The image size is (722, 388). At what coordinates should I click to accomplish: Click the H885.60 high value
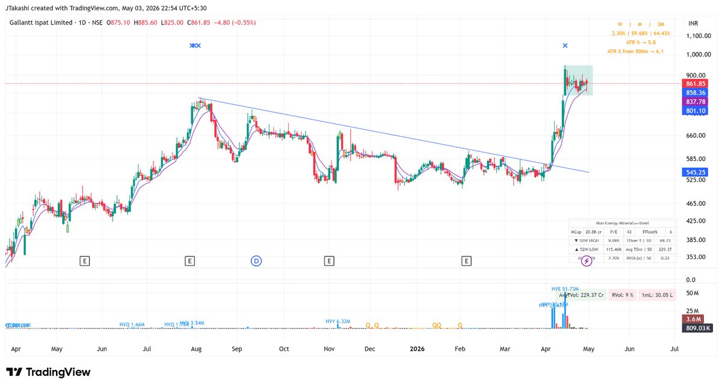pyautogui.click(x=147, y=22)
